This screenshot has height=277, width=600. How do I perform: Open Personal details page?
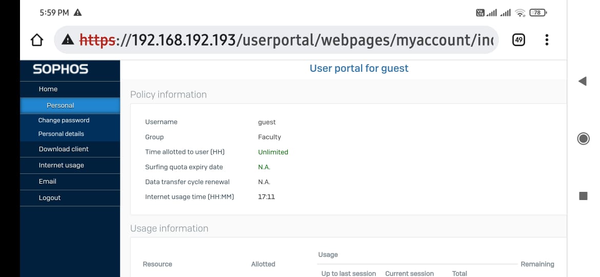pyautogui.click(x=61, y=134)
